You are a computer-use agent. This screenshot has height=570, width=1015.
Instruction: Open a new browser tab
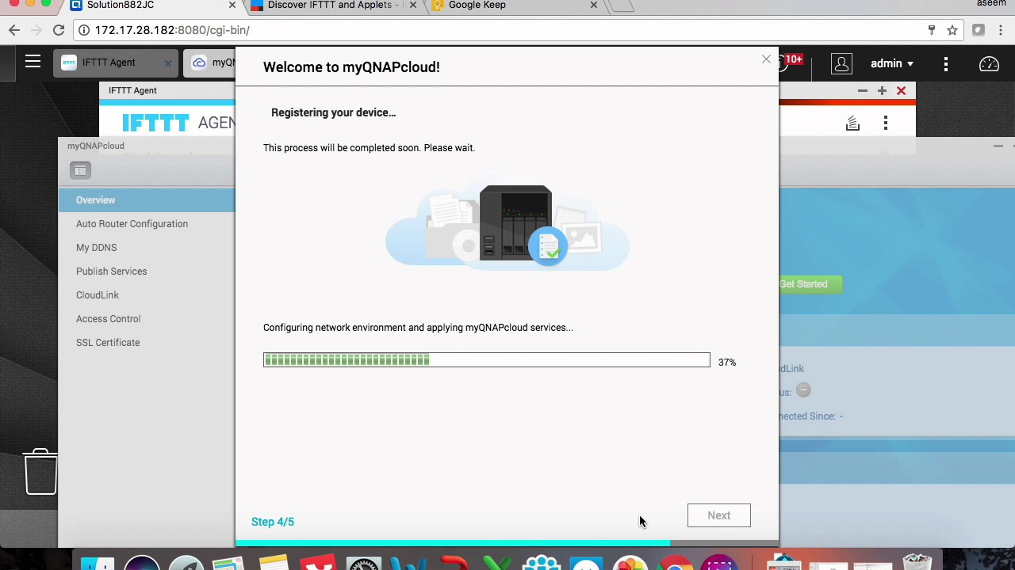pyautogui.click(x=622, y=6)
